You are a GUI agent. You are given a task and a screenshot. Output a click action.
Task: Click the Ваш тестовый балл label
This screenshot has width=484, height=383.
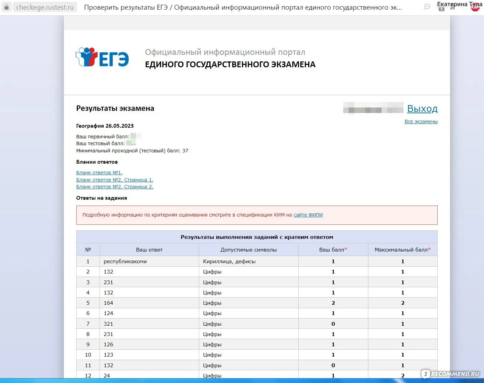point(100,143)
